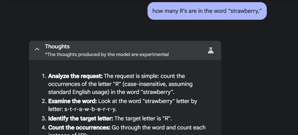Click the "(case-insensitive, assuming" text
298x135 pixels.
pyautogui.click(x=157, y=84)
